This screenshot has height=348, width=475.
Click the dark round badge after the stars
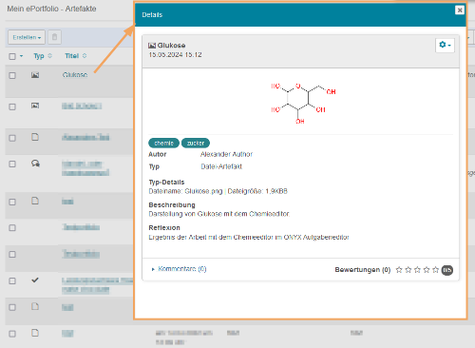click(447, 270)
